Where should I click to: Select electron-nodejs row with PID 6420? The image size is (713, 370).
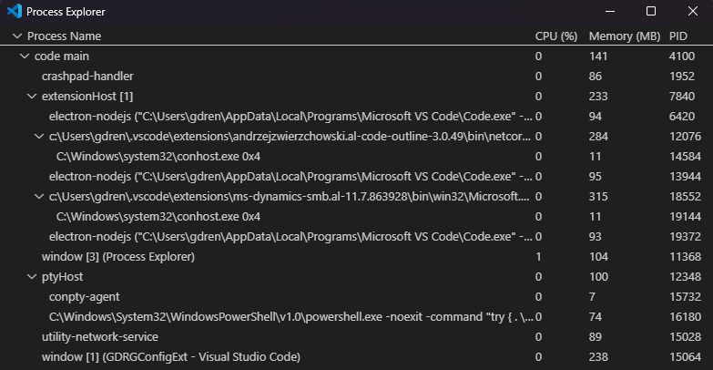[x=273, y=117]
